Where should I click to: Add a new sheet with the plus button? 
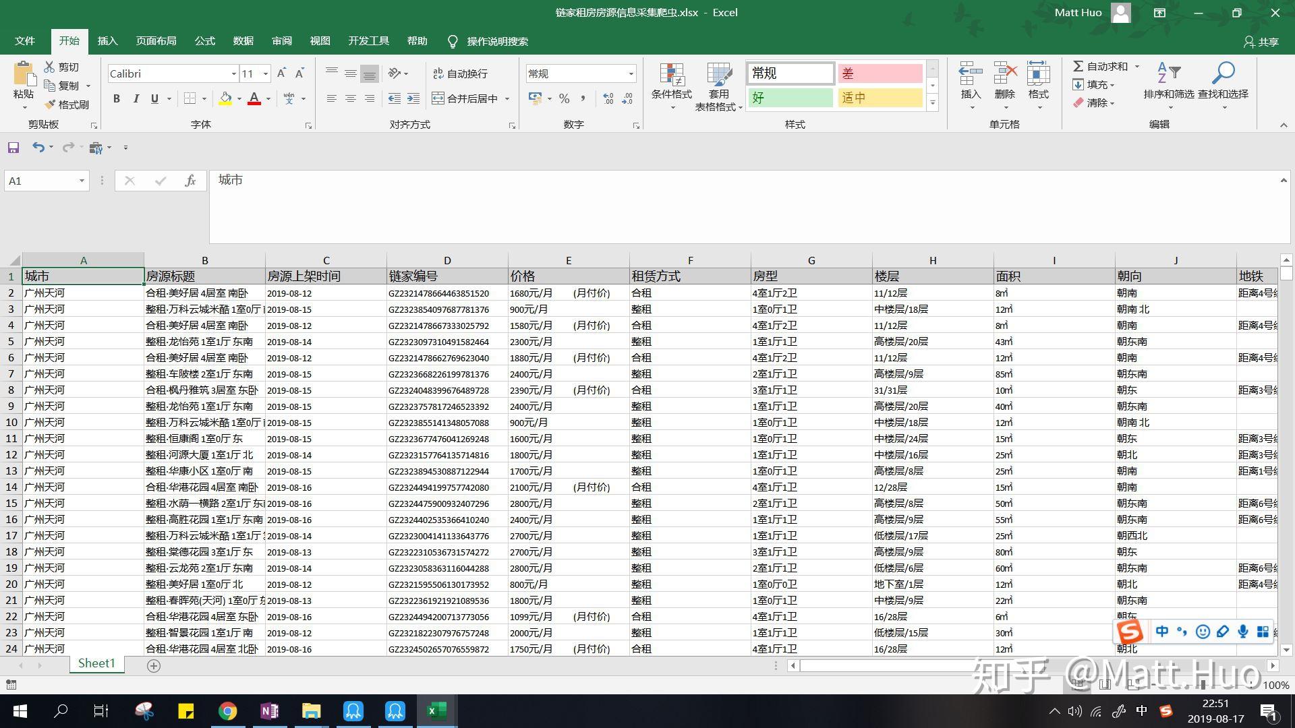pos(154,666)
